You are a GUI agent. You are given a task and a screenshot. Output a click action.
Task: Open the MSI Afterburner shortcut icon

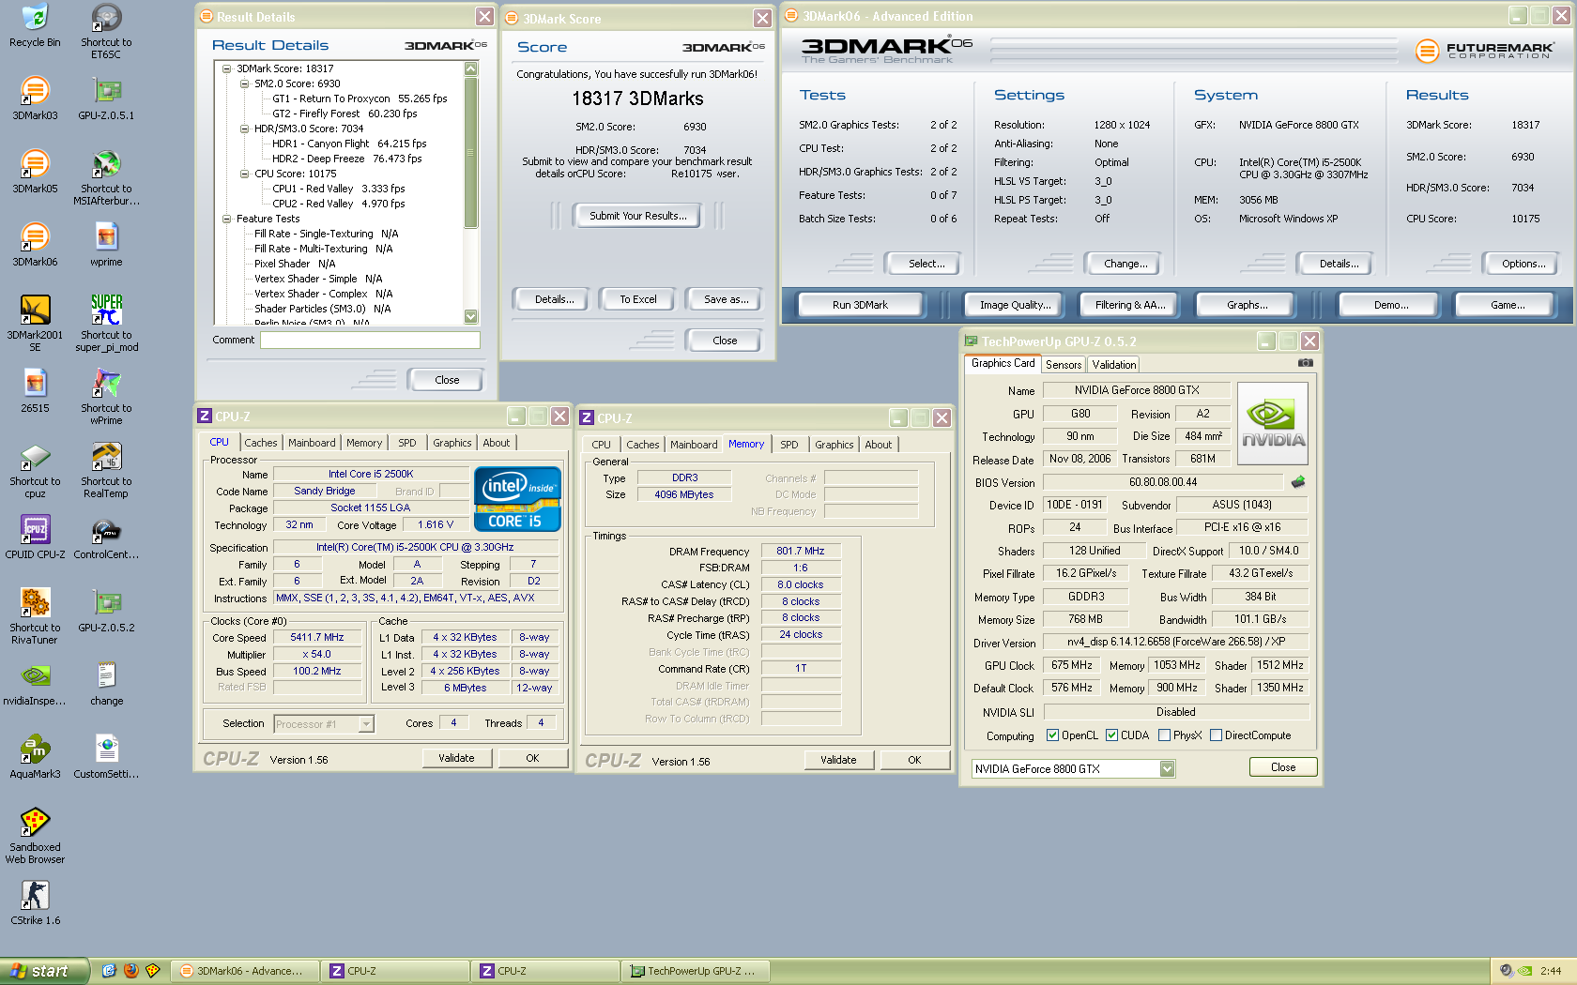(x=106, y=177)
